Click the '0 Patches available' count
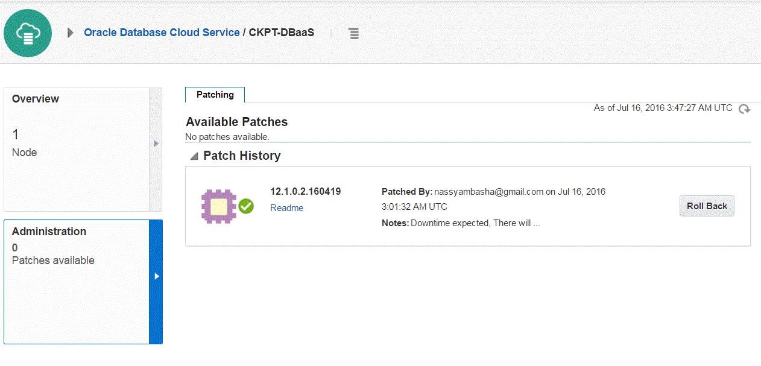Image resolution: width=761 pixels, height=366 pixels. (53, 254)
